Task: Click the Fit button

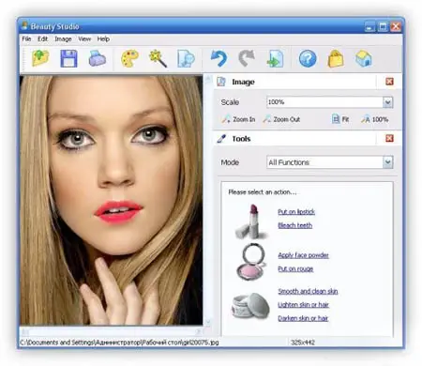Action: 340,119
